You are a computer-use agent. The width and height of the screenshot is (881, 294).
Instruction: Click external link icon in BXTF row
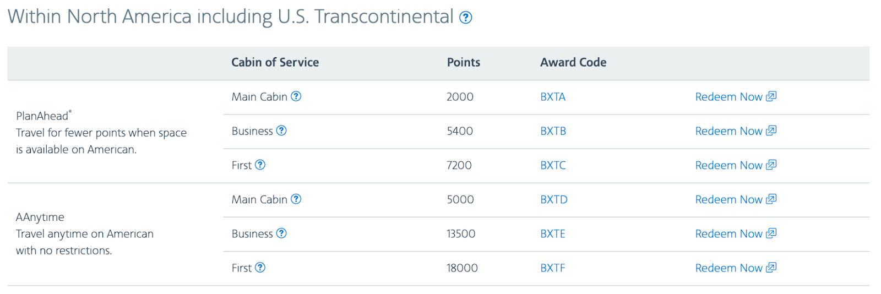[x=771, y=268]
